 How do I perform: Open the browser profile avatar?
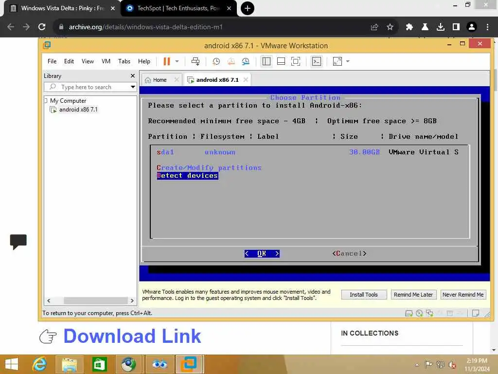tap(472, 27)
